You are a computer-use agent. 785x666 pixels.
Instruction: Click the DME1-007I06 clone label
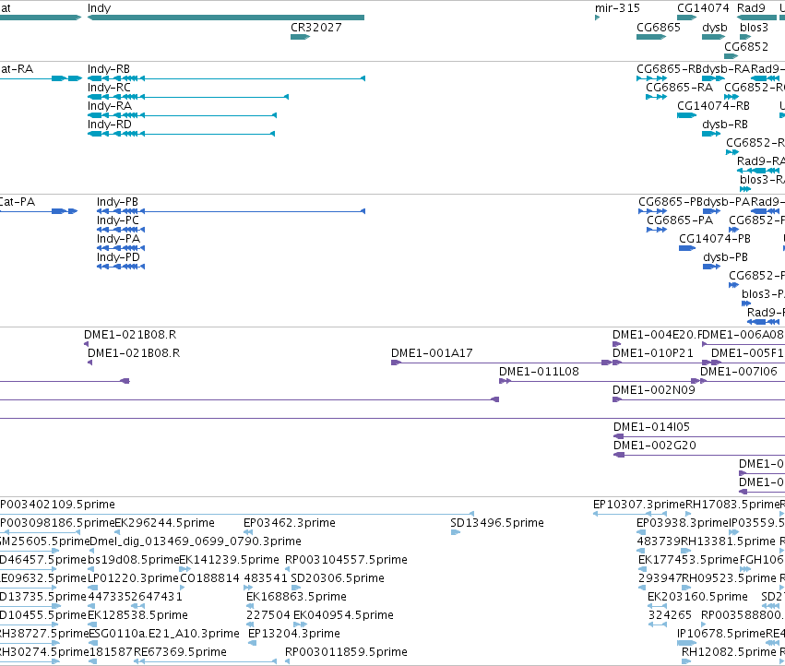point(739,372)
